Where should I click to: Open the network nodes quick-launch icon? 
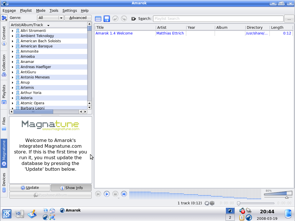coord(52,217)
